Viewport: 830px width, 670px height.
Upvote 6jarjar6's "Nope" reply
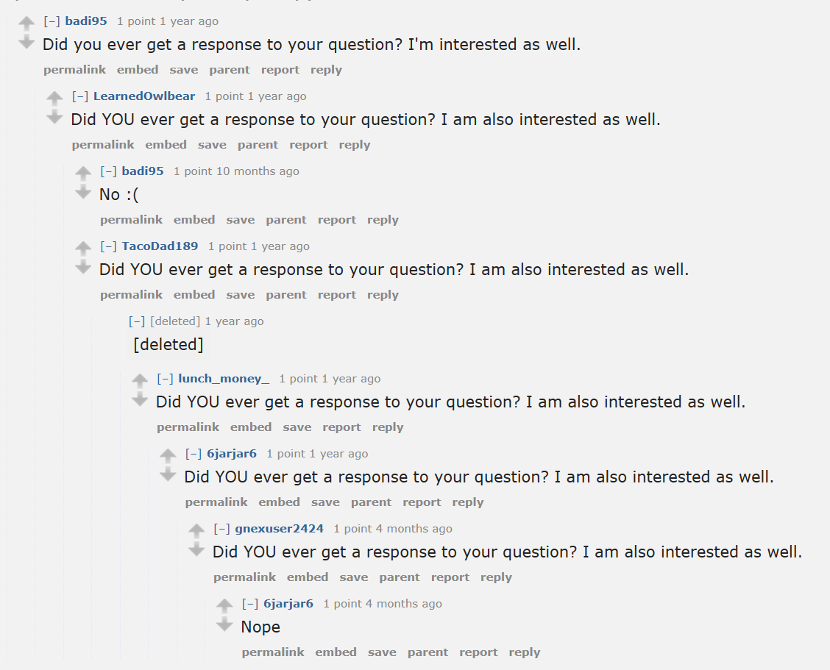tap(224, 606)
